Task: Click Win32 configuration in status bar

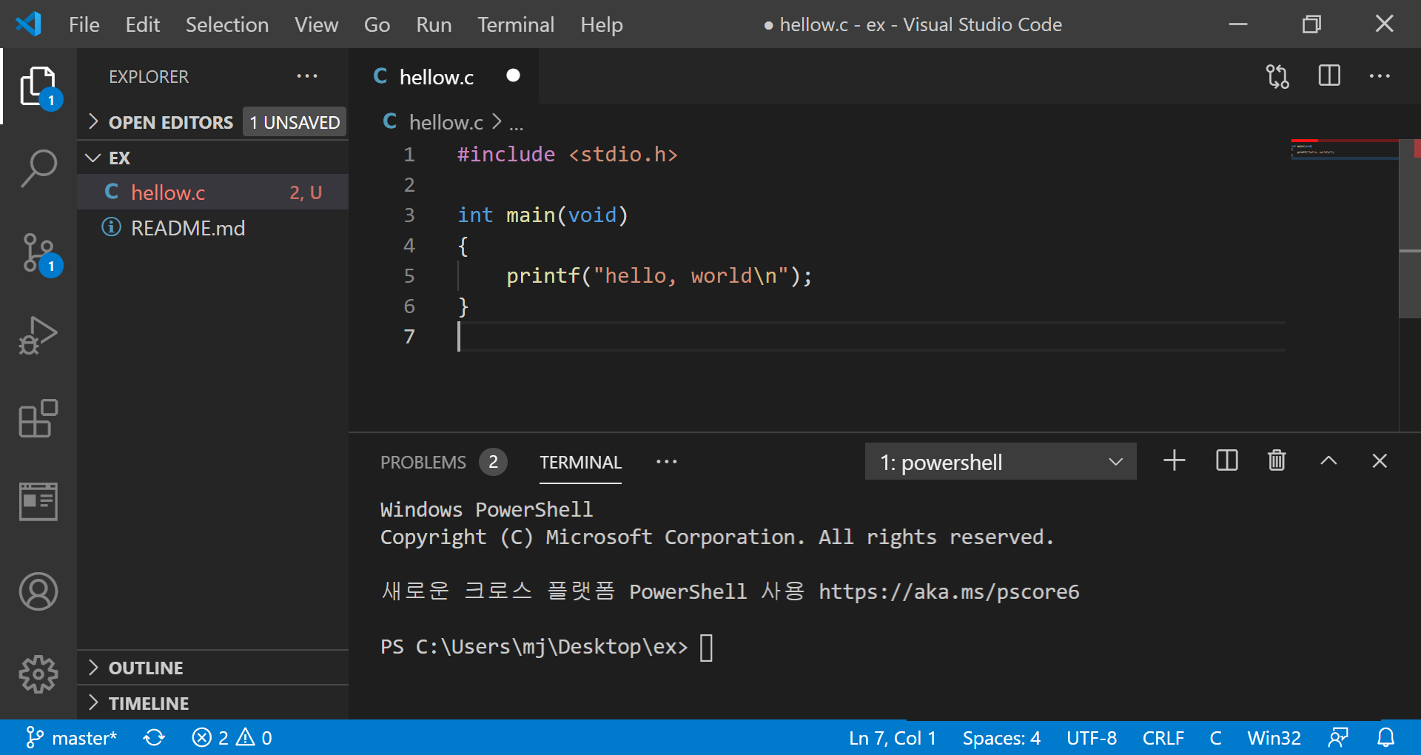Action: tap(1274, 738)
